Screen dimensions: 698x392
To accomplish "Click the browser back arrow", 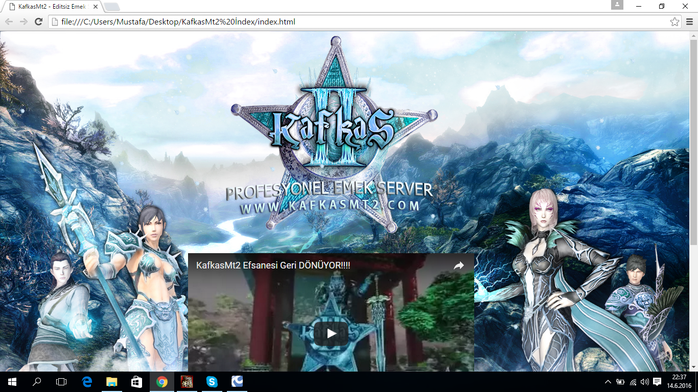I will [x=9, y=22].
